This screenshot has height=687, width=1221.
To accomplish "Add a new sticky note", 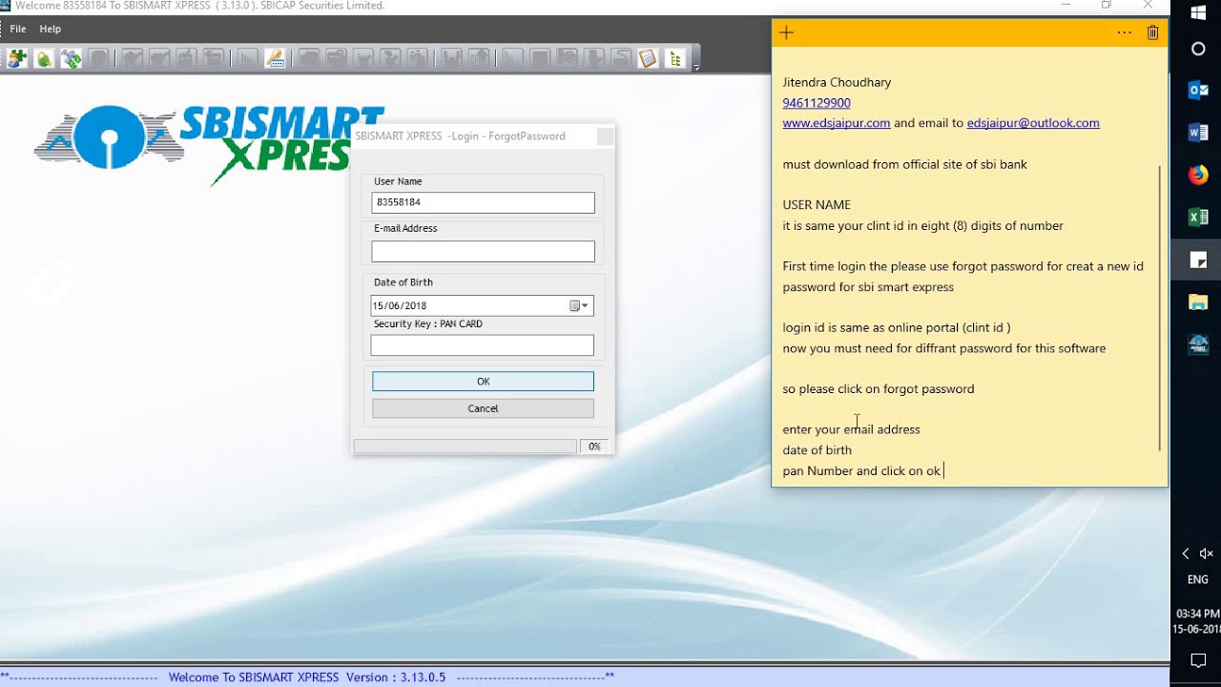I will pyautogui.click(x=786, y=32).
